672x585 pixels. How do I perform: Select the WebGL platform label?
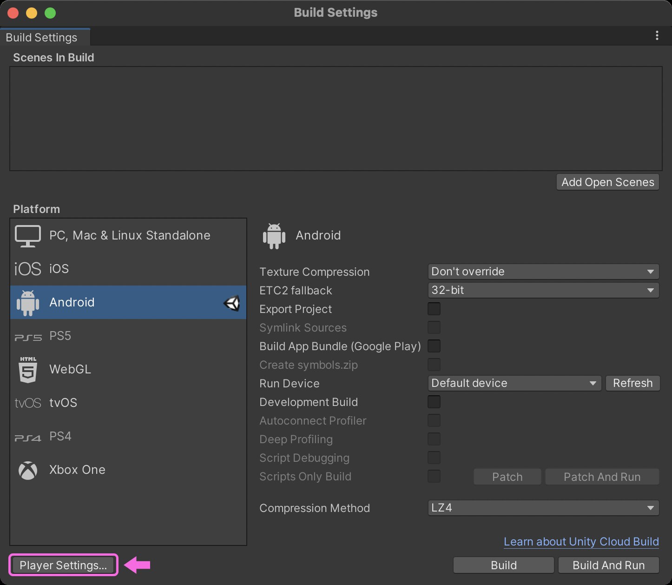(x=70, y=369)
